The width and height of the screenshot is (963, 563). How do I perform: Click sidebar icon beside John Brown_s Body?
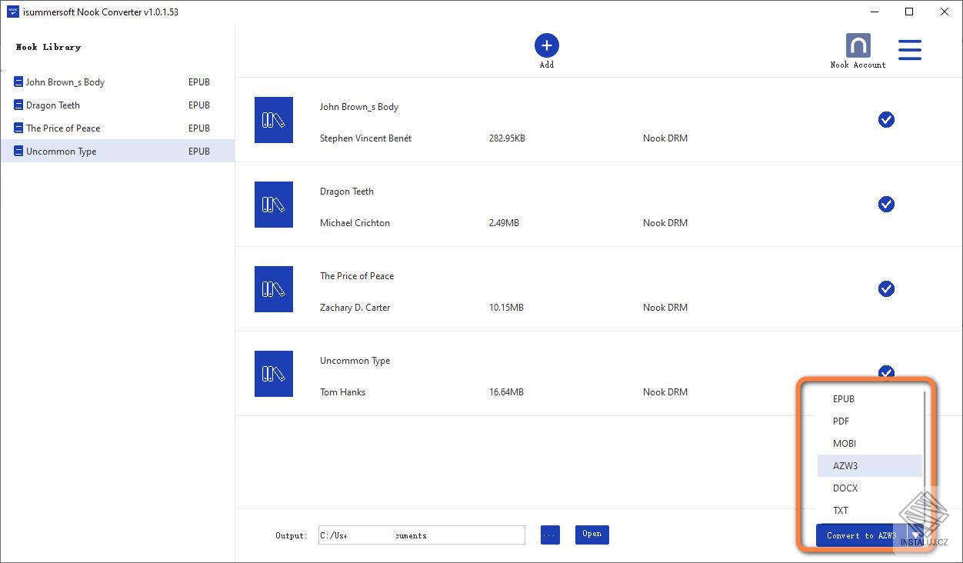pyautogui.click(x=18, y=82)
